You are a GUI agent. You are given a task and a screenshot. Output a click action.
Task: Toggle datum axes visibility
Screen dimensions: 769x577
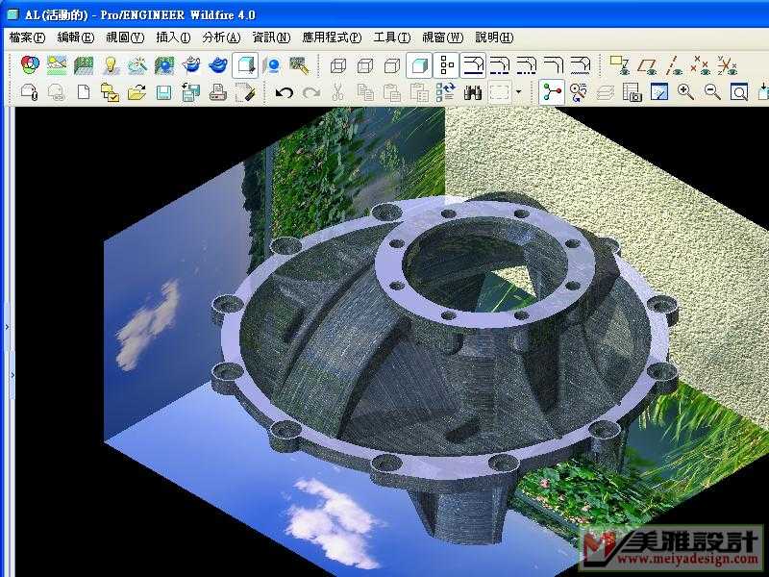674,65
